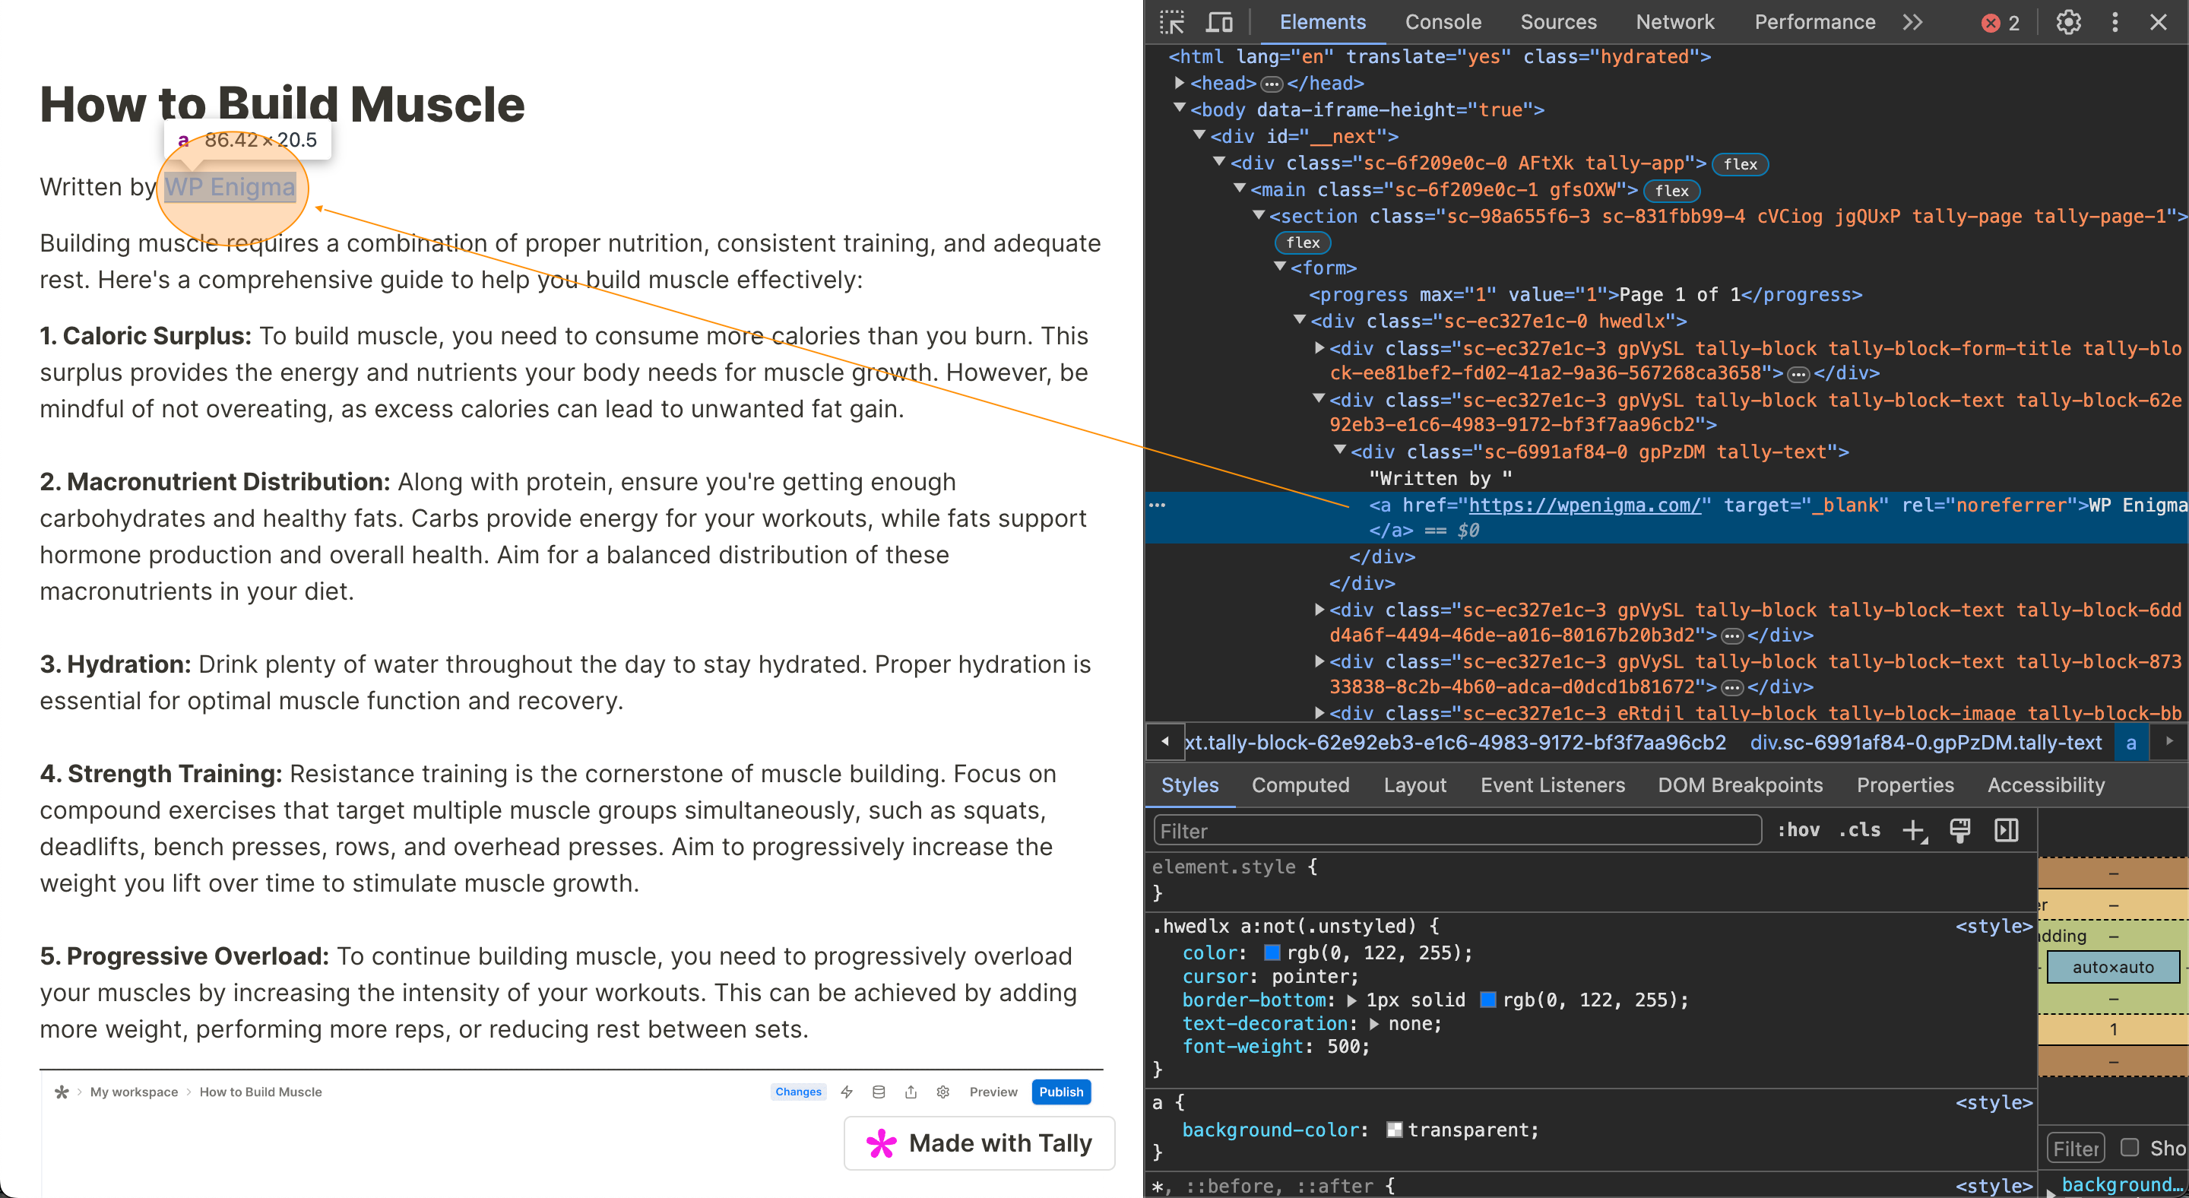Focus the styles Filter input field
The height and width of the screenshot is (1198, 2189).
coord(1456,830)
